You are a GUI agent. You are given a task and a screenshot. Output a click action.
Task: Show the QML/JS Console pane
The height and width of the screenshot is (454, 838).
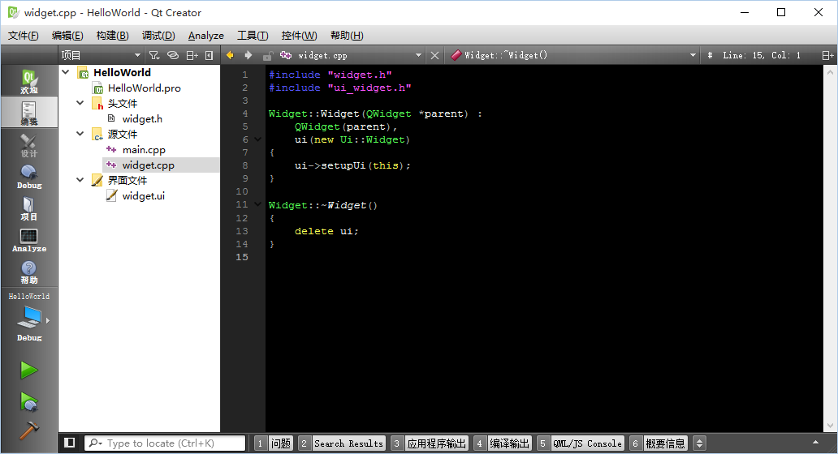click(581, 443)
